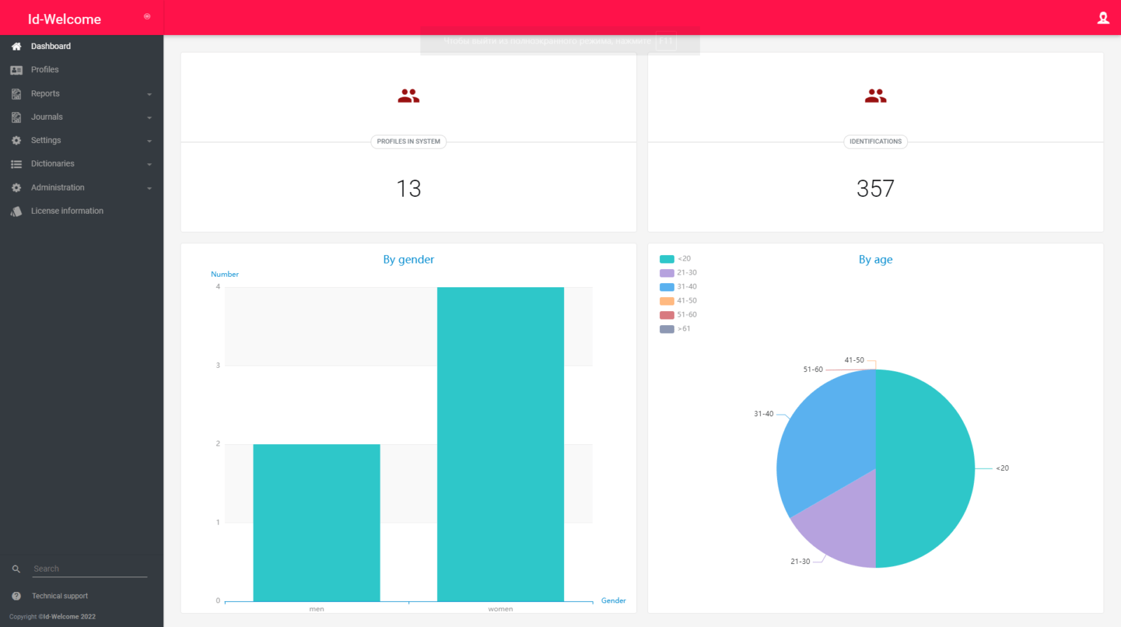
Task: Click the Profiles ID card icon
Action: click(16, 70)
